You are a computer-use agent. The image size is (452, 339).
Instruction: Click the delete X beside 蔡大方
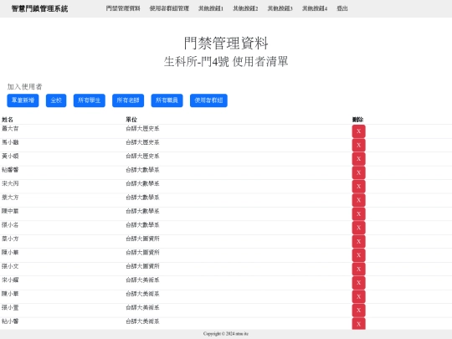(358, 200)
